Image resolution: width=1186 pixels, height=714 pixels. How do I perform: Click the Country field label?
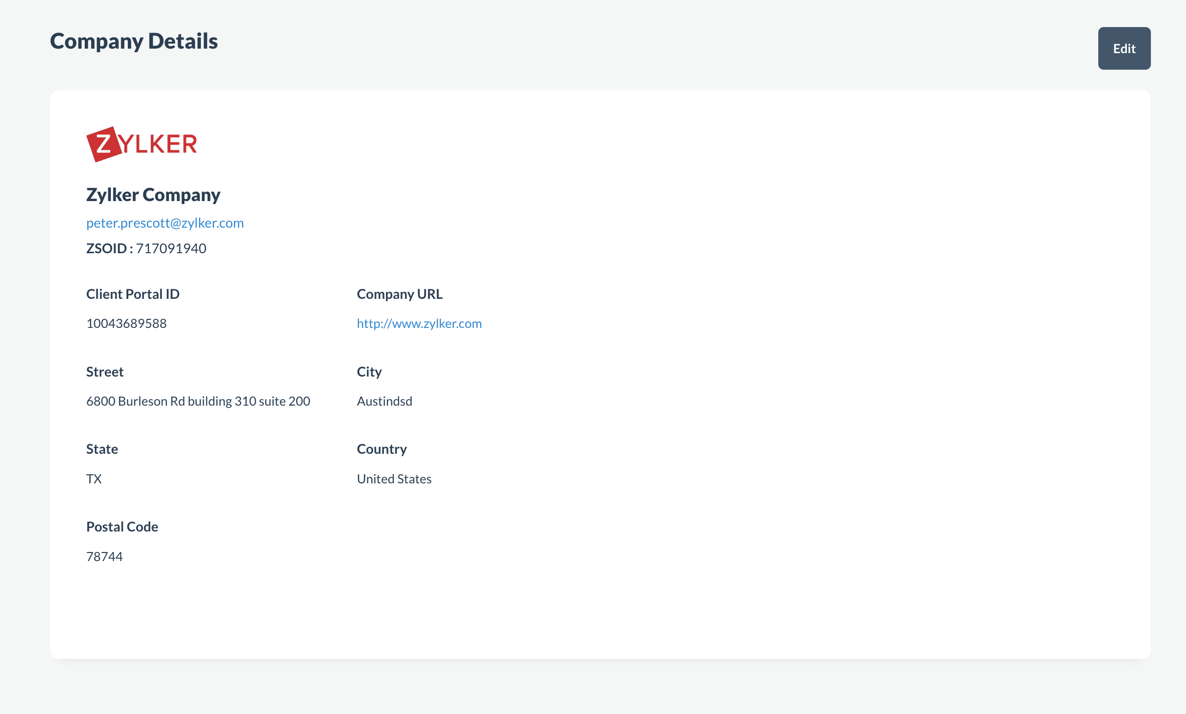click(381, 449)
